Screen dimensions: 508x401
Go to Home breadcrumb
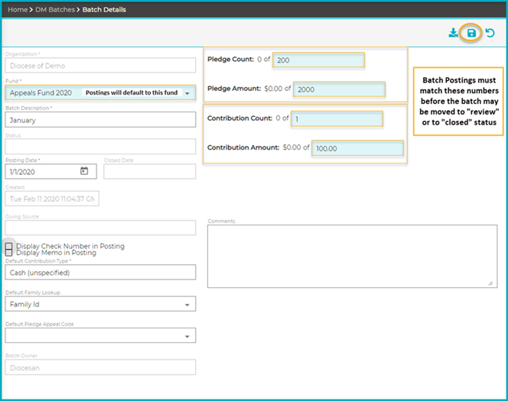(x=18, y=9)
